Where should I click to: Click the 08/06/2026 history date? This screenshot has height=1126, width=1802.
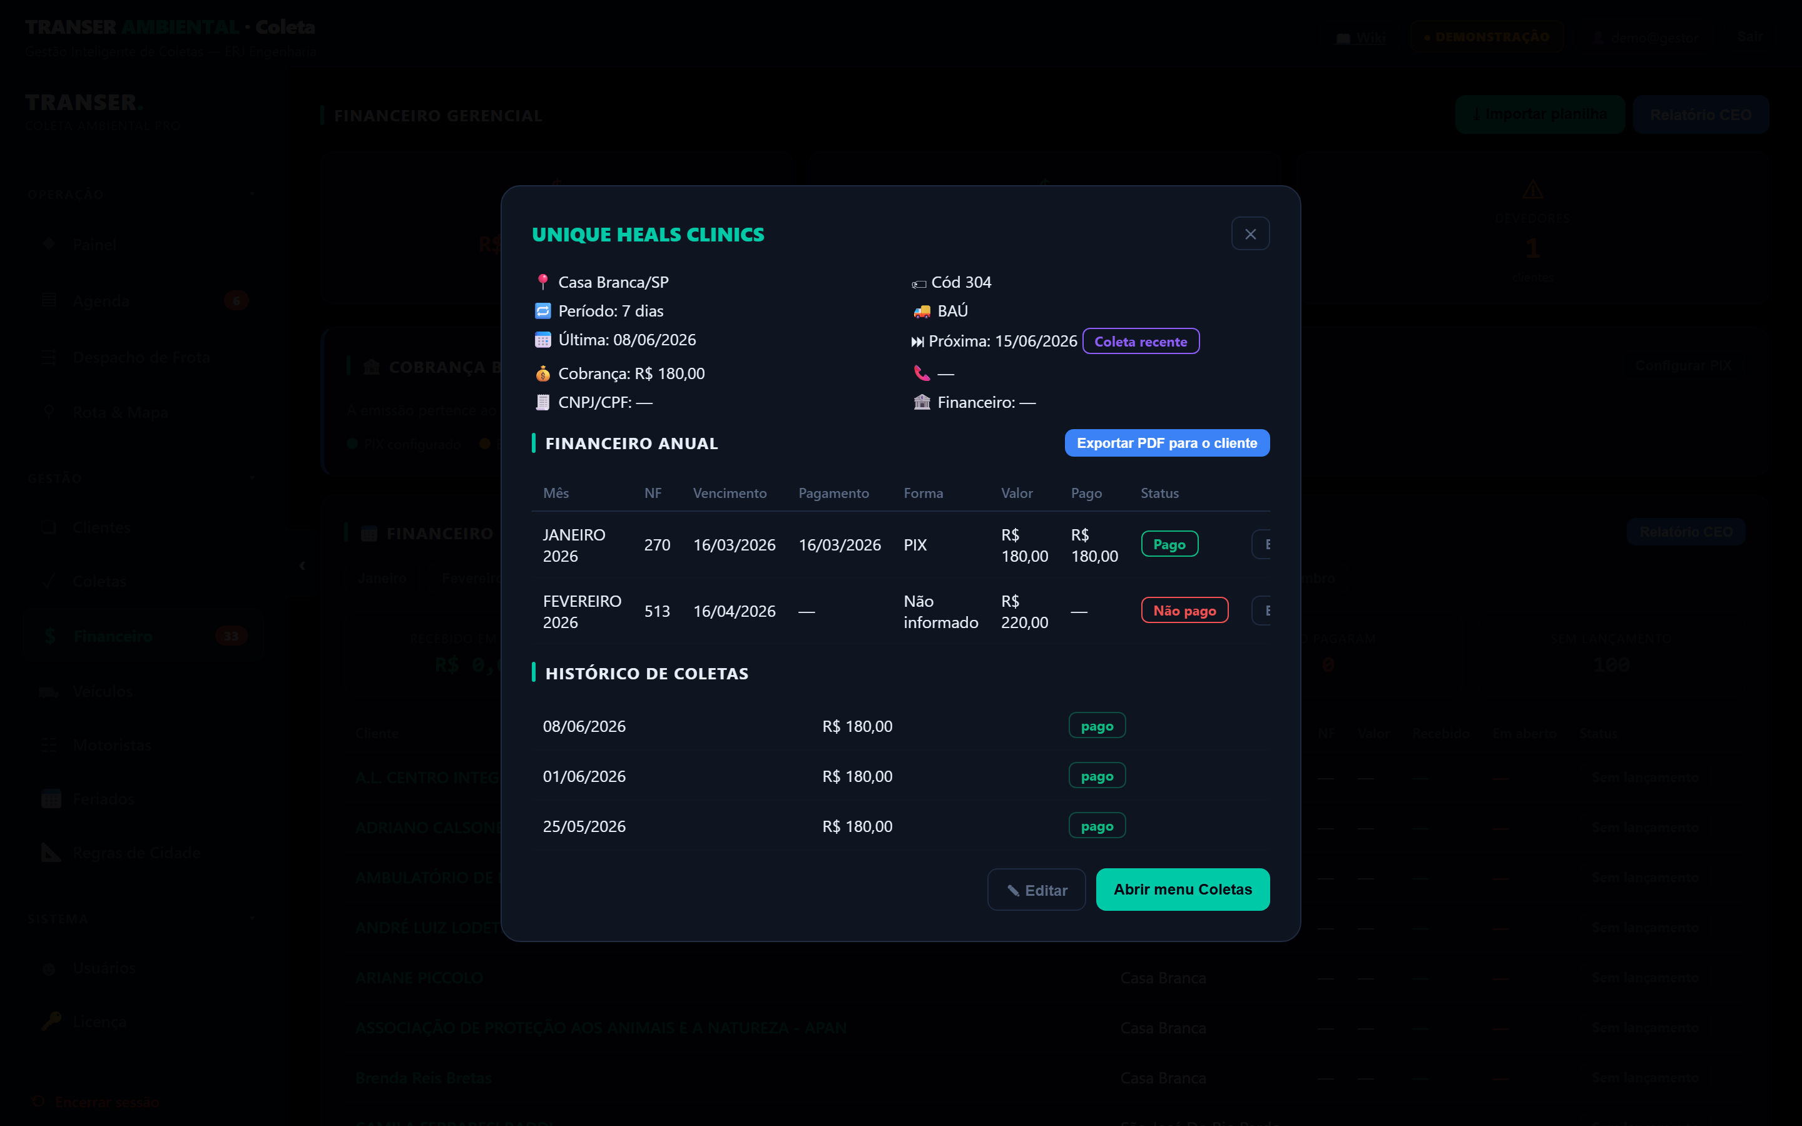pos(584,726)
